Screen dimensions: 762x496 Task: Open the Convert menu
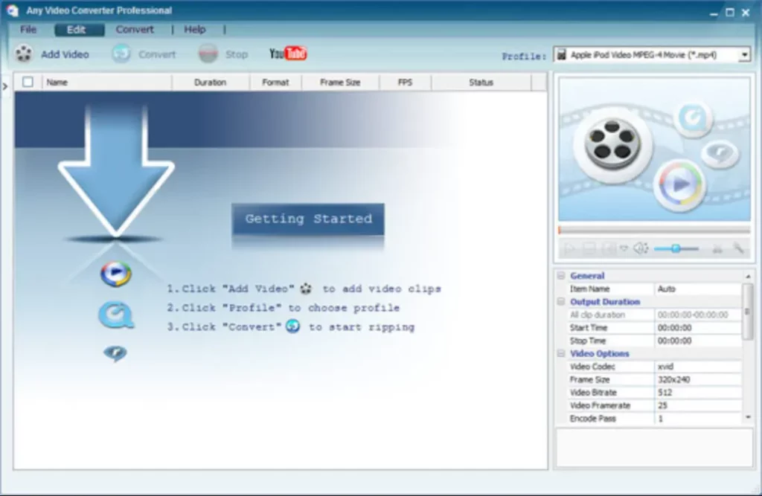(x=135, y=30)
